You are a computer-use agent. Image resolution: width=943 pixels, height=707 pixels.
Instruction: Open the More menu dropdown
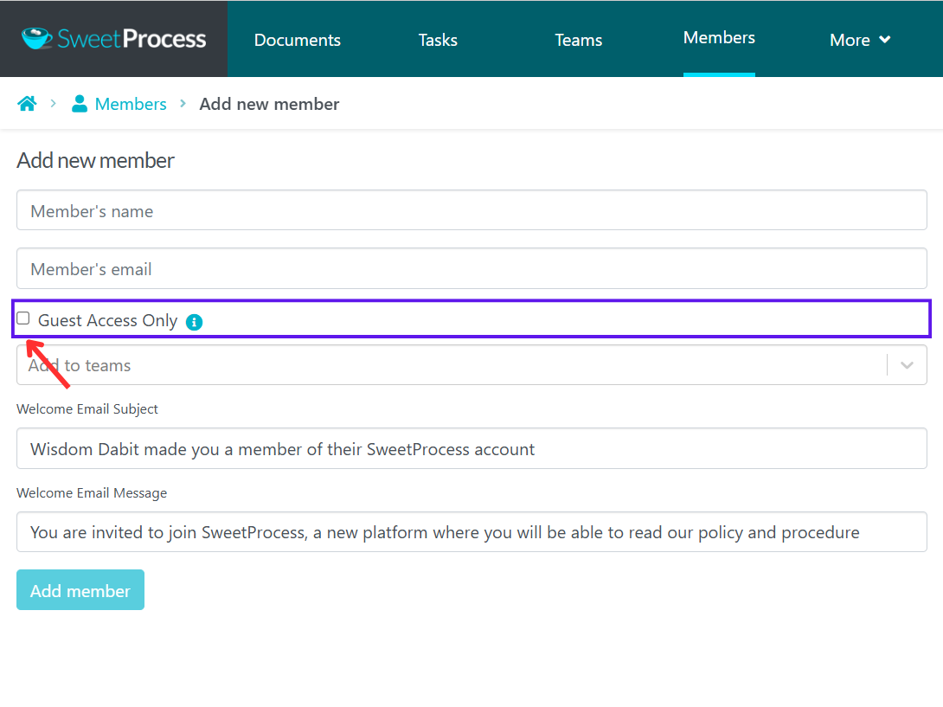pos(859,40)
